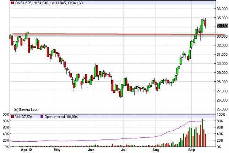Viewport: 229px width, 153px height.
Task: Click the 25.000 price axis label
Action: point(222,109)
